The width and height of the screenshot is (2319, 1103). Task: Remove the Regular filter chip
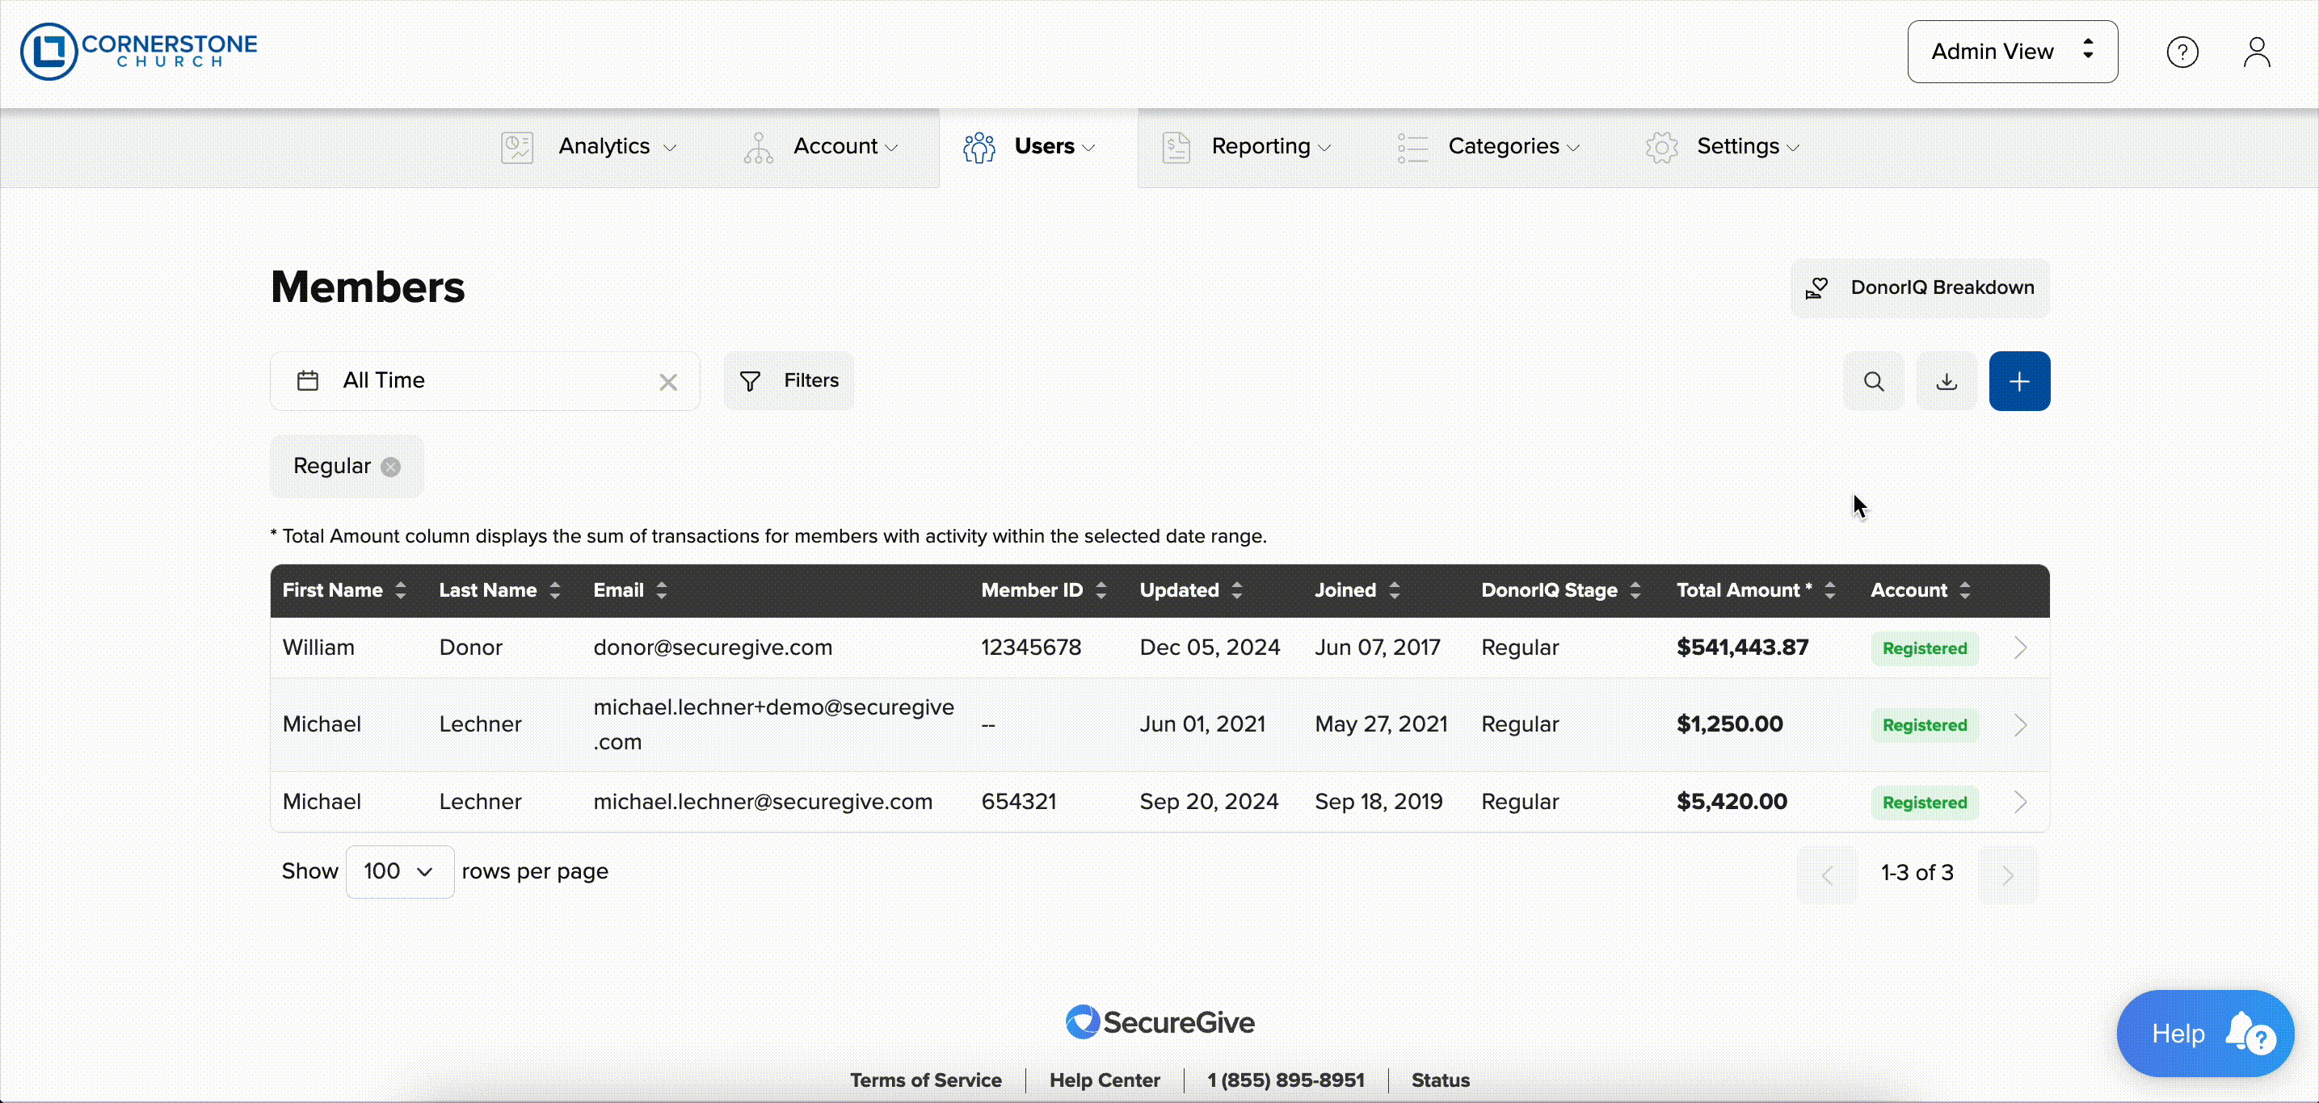click(x=391, y=467)
